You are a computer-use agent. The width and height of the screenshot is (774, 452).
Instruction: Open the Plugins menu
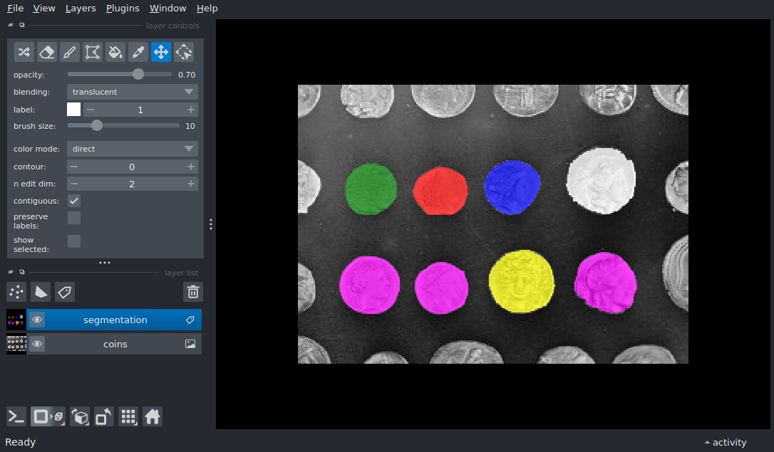[x=123, y=9]
